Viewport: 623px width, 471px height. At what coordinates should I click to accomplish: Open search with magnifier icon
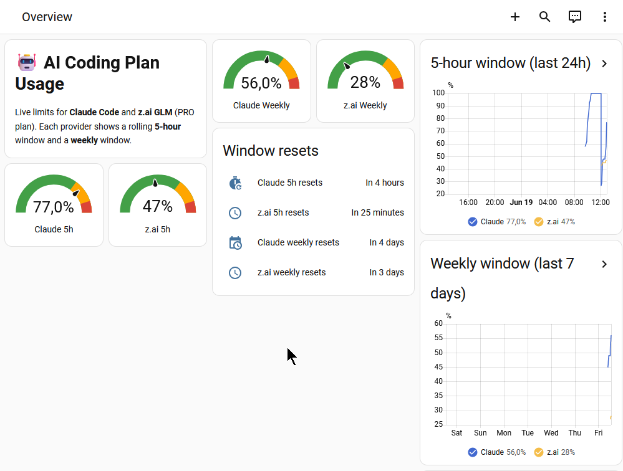pyautogui.click(x=544, y=17)
